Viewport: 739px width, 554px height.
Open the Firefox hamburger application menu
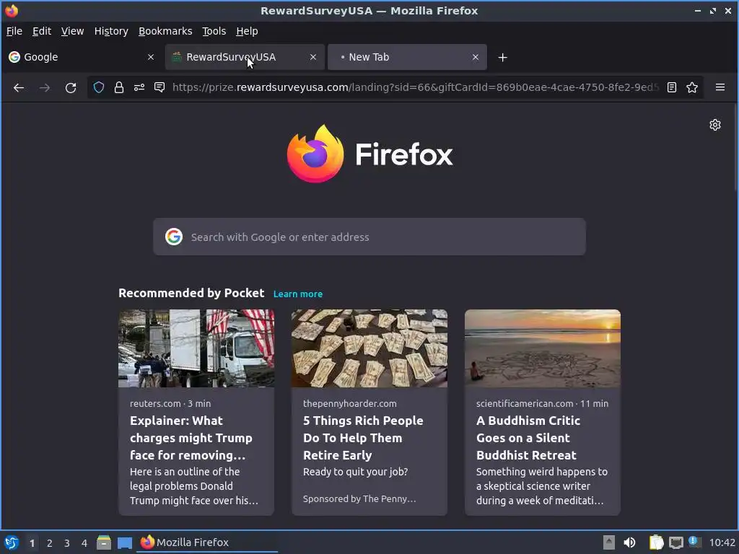[720, 87]
